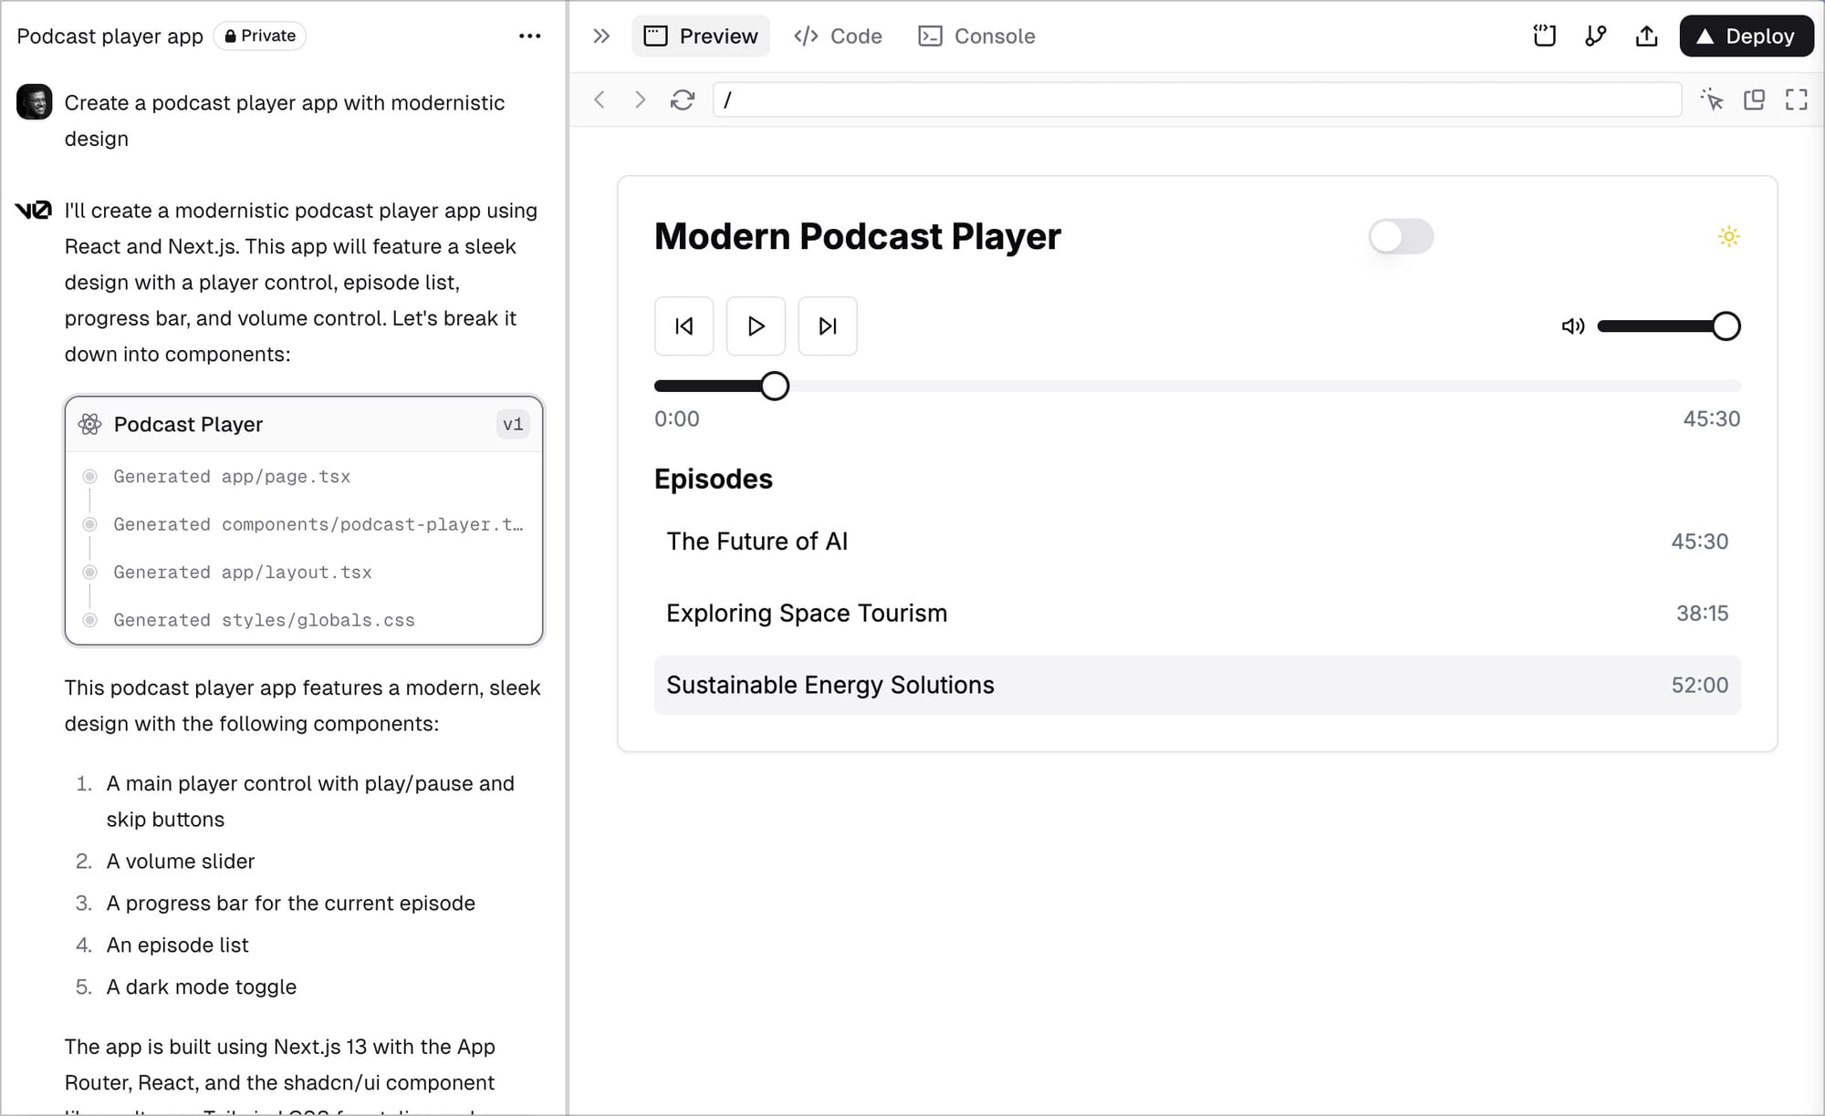Click the share upload icon in toolbar
This screenshot has height=1116, width=1825.
coord(1646,36)
